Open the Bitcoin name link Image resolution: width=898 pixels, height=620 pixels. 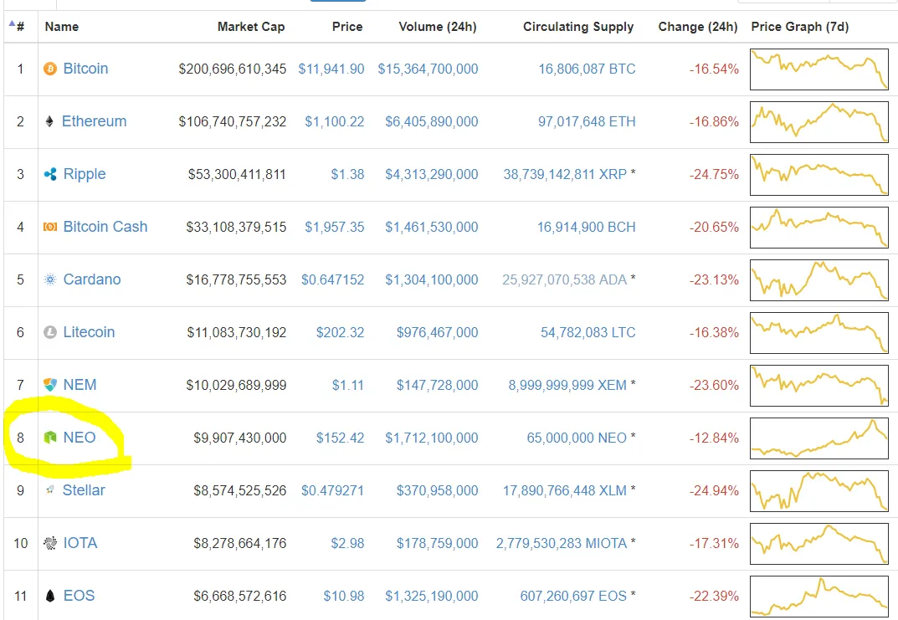[85, 69]
